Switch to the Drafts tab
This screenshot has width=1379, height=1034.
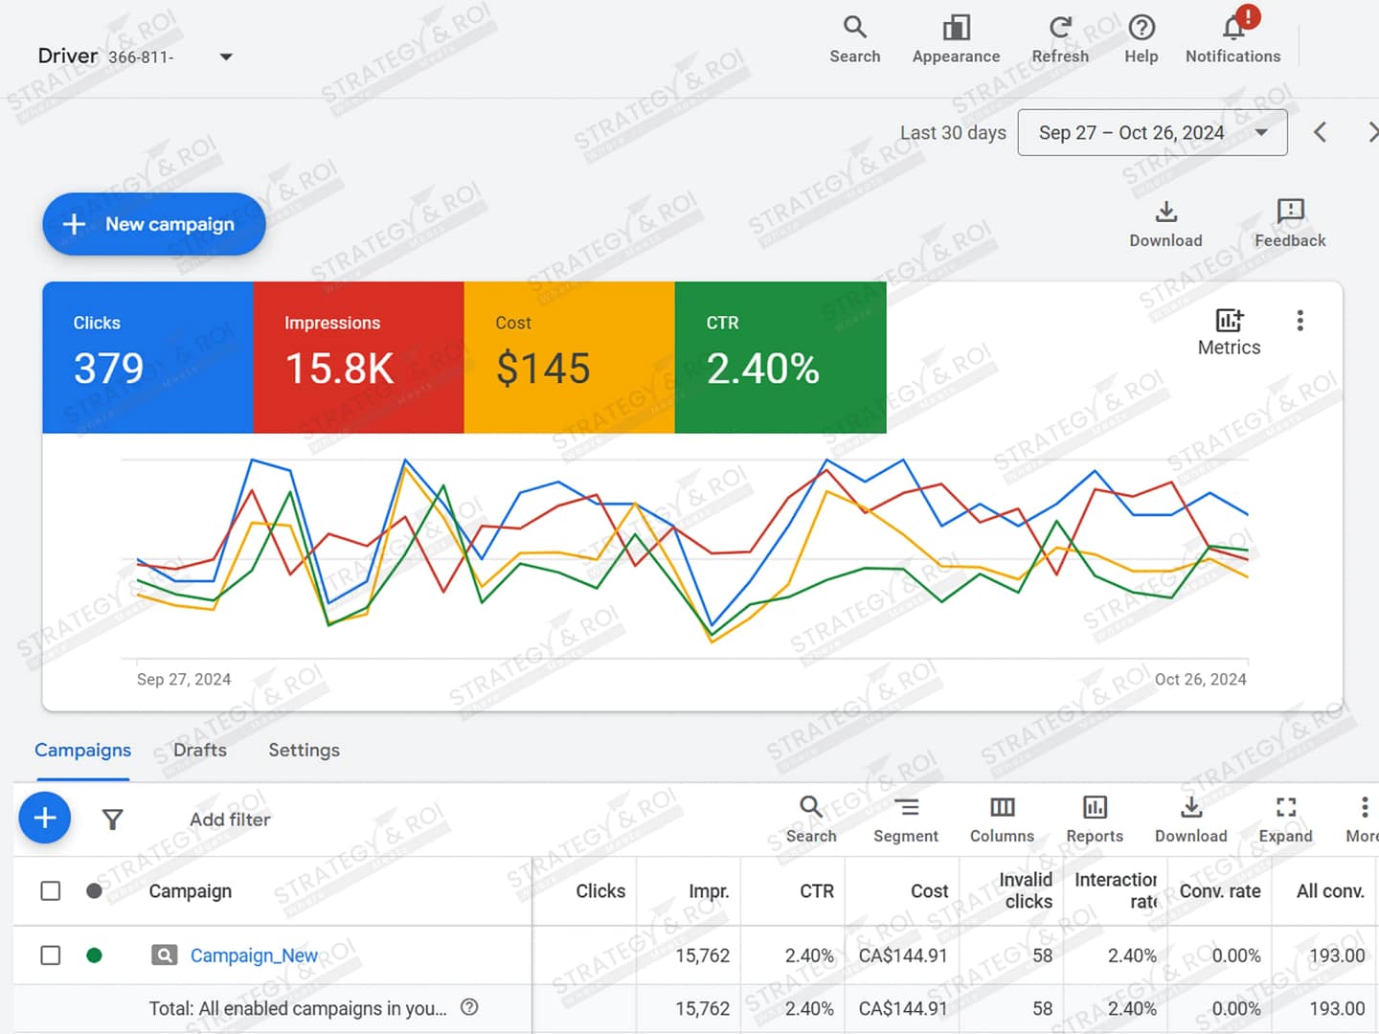click(199, 750)
